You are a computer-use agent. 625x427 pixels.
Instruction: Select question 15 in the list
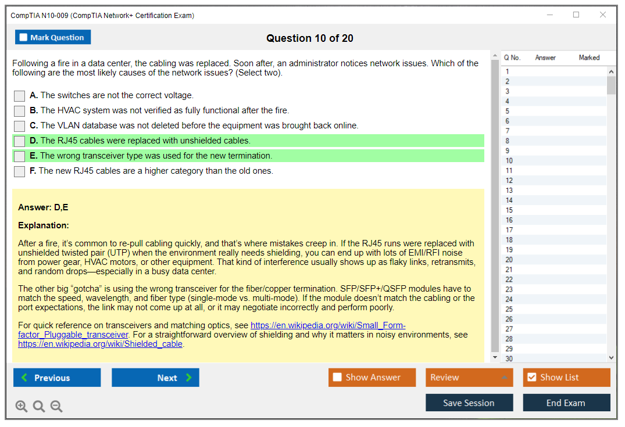click(509, 210)
